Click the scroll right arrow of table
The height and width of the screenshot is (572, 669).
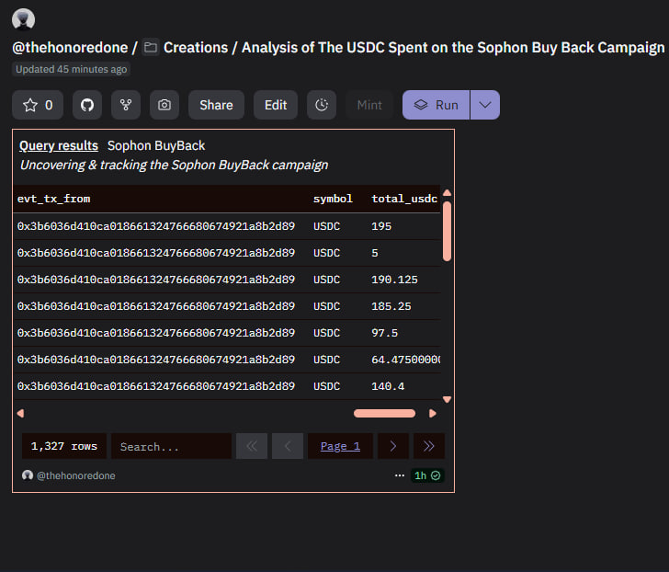point(433,413)
